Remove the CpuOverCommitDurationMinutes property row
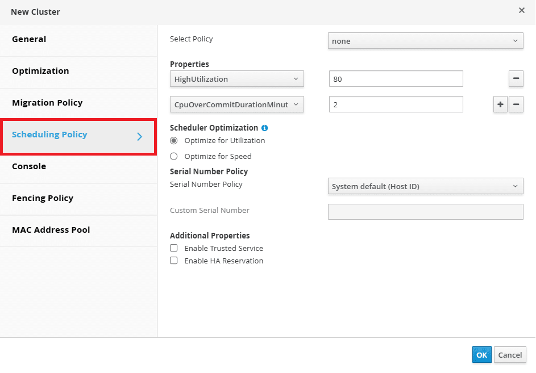Image resolution: width=536 pixels, height=373 pixels. 516,104
